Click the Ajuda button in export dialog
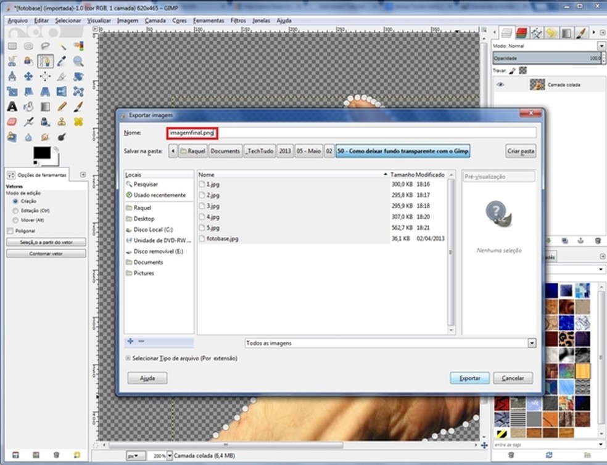Viewport: 607px width, 465px height. point(147,378)
